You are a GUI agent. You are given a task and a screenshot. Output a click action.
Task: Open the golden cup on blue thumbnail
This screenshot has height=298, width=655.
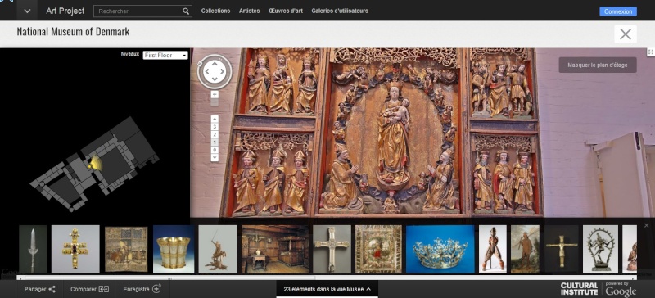pos(174,249)
